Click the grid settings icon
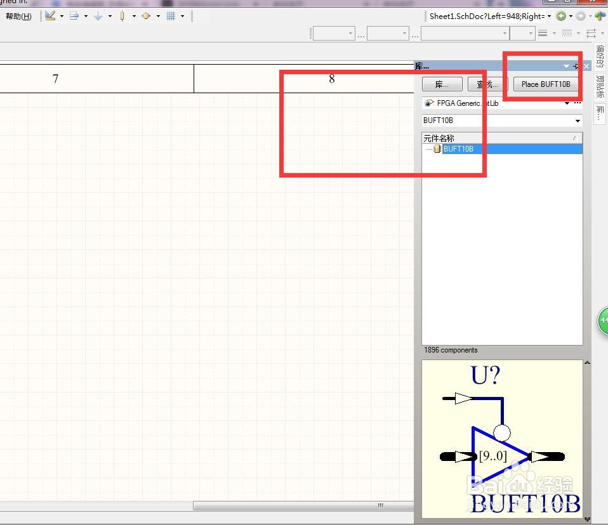Screen dimensions: 608x525 (171, 16)
